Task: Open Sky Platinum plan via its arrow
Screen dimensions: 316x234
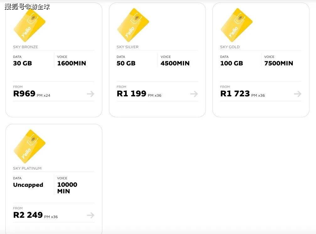Action: click(x=91, y=215)
